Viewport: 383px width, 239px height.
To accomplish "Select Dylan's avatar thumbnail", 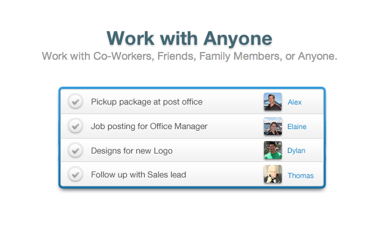I will [272, 151].
